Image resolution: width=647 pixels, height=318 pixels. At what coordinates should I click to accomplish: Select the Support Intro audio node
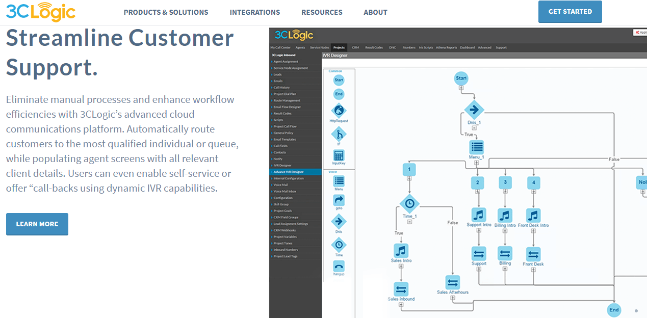(478, 215)
